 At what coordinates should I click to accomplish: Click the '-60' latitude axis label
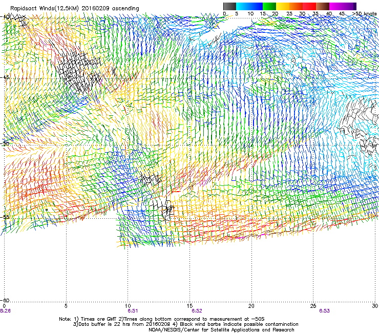pos(5,300)
